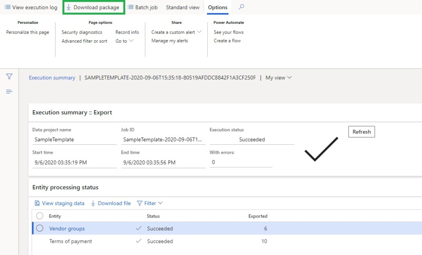The image size is (422, 255).
Task: Select Standard view menu item
Action: click(183, 7)
